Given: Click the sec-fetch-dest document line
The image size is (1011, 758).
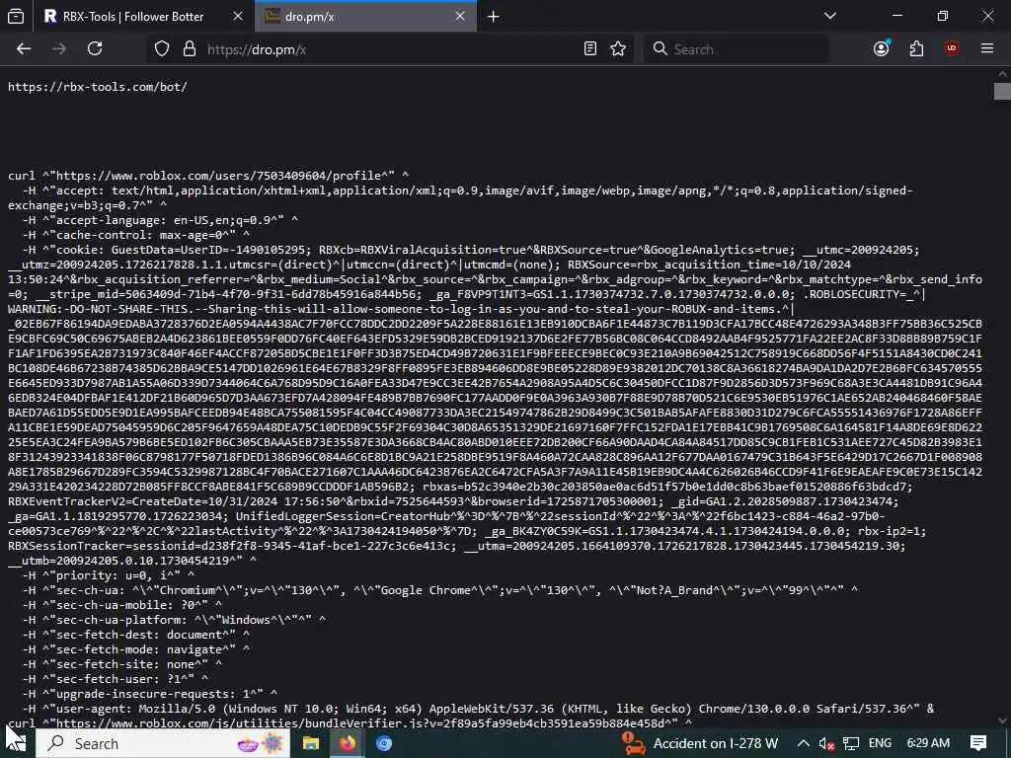Looking at the screenshot, I should click(136, 635).
